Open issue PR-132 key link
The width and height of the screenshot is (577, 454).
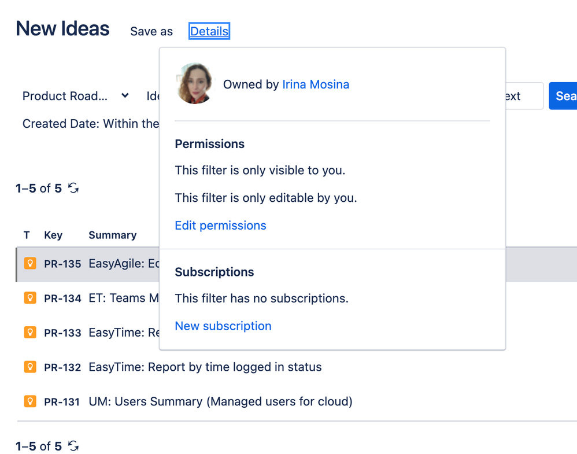[62, 367]
